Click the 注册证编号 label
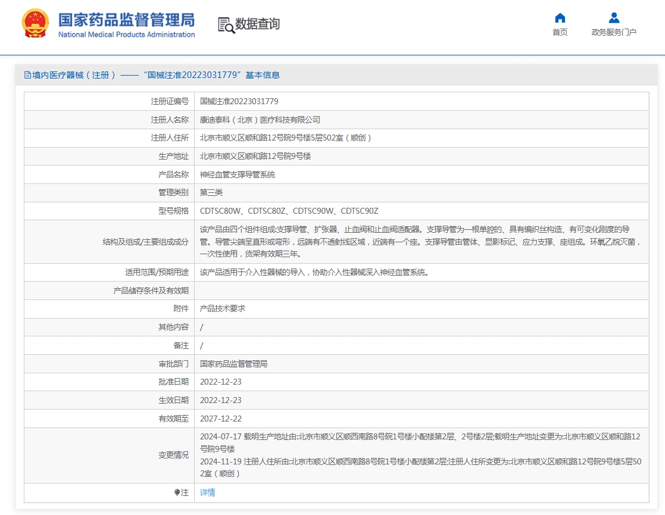The image size is (665, 515). [x=170, y=101]
